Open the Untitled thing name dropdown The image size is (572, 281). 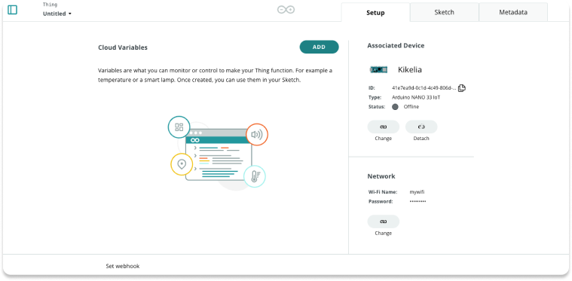(x=57, y=14)
